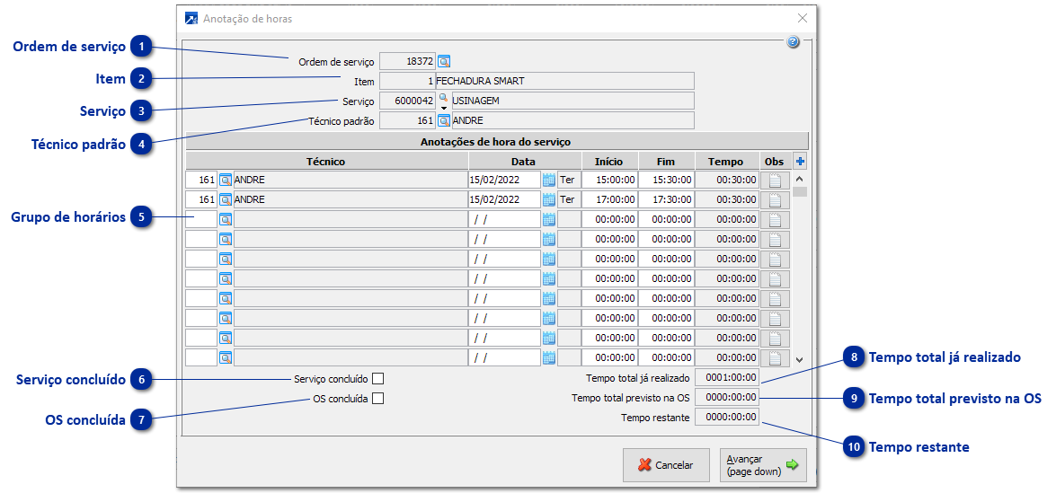Open the calendar picker in the second ANDRE row

click(549, 199)
